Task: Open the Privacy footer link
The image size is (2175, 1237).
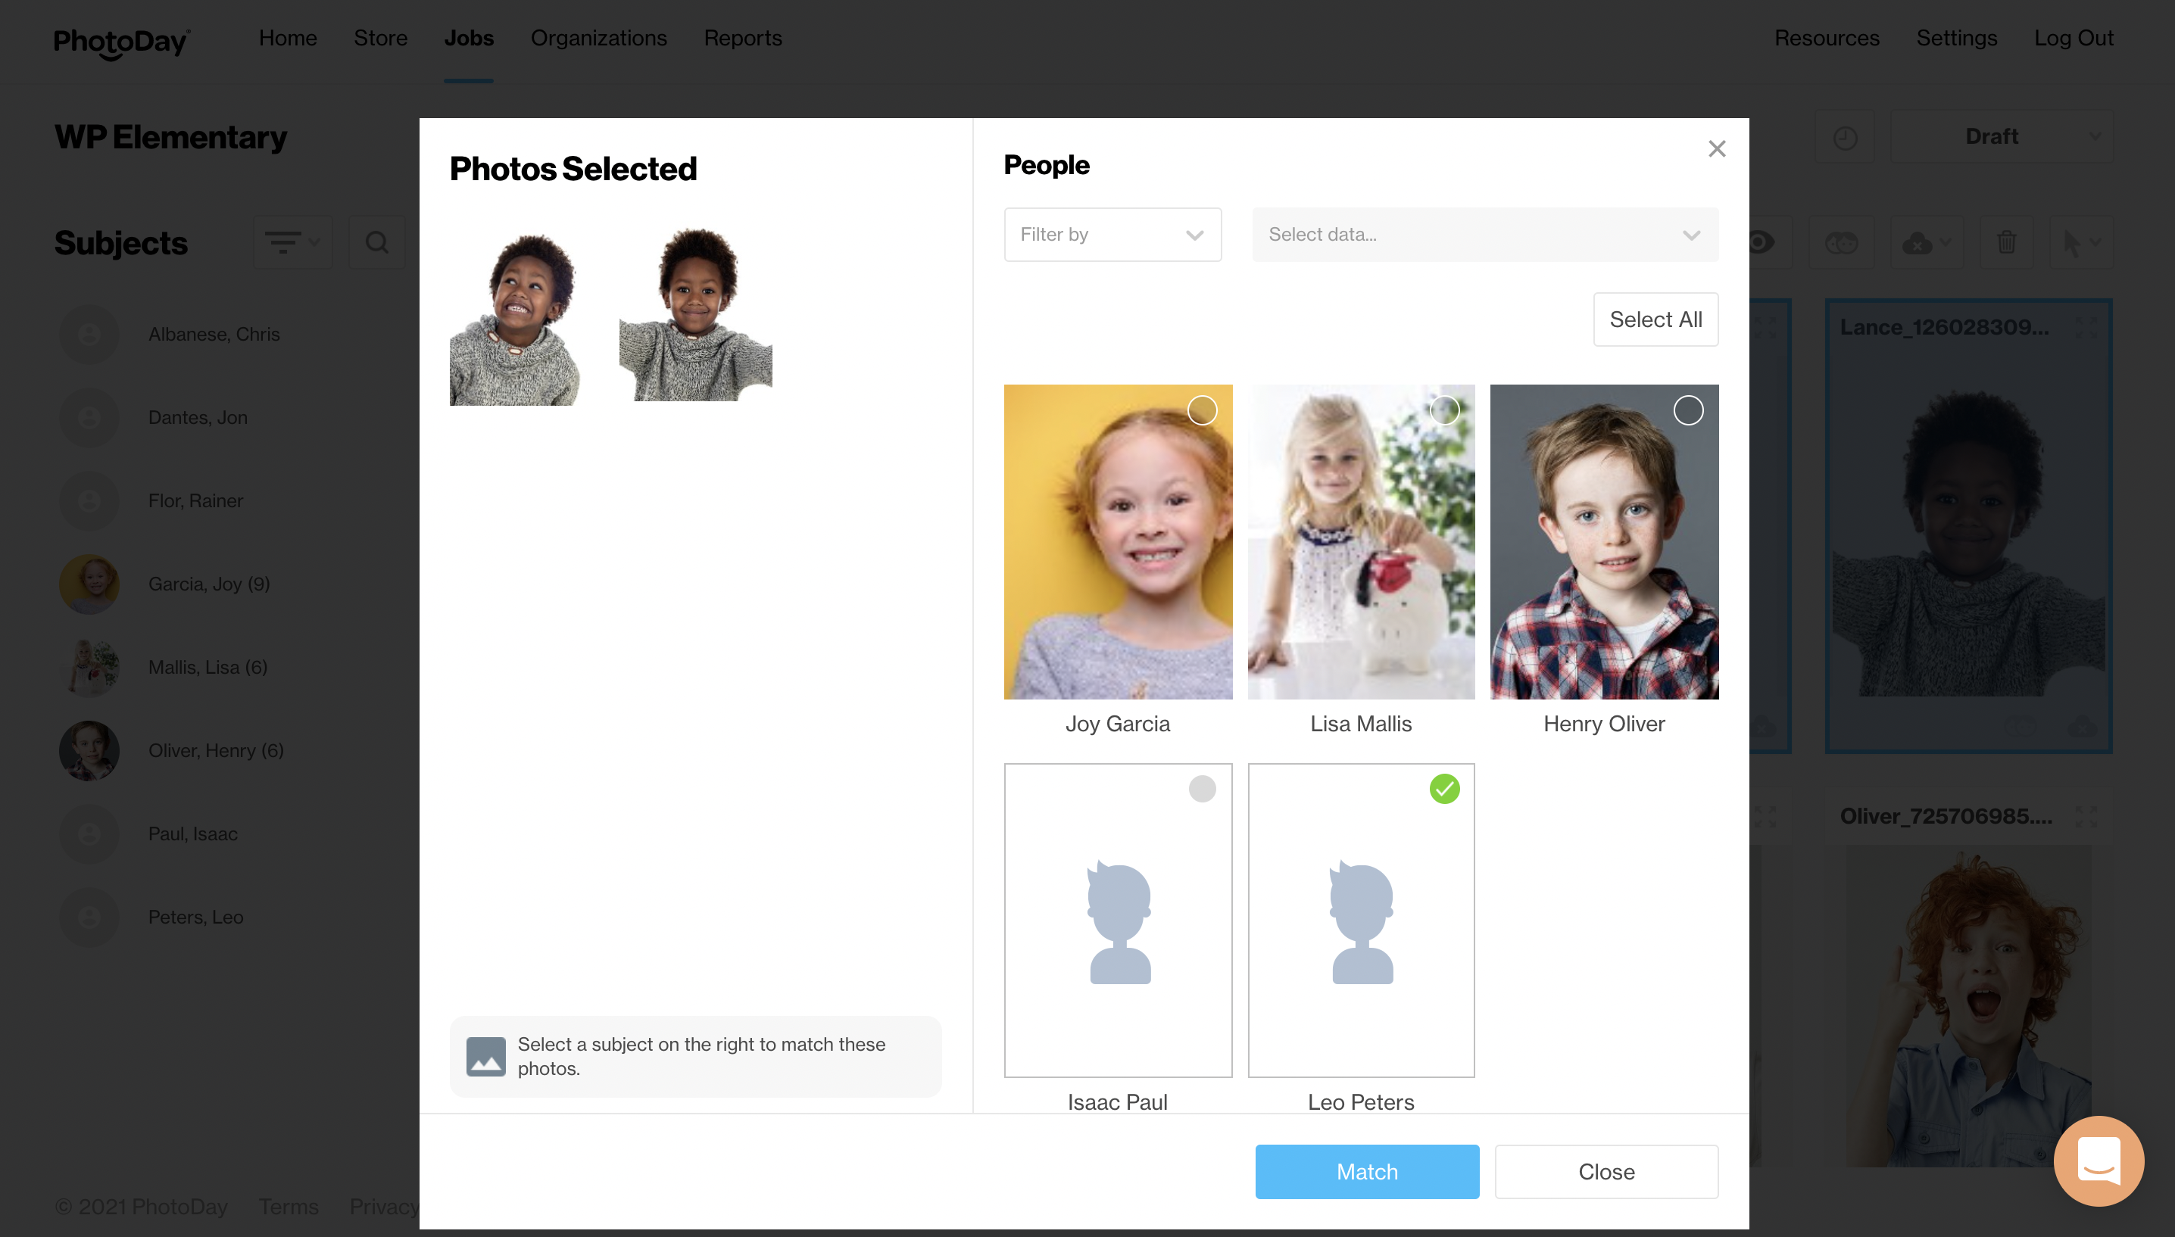Action: pyautogui.click(x=384, y=1207)
